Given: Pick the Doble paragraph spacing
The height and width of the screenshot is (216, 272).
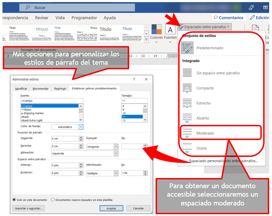Looking at the screenshot, I should coord(187,148).
